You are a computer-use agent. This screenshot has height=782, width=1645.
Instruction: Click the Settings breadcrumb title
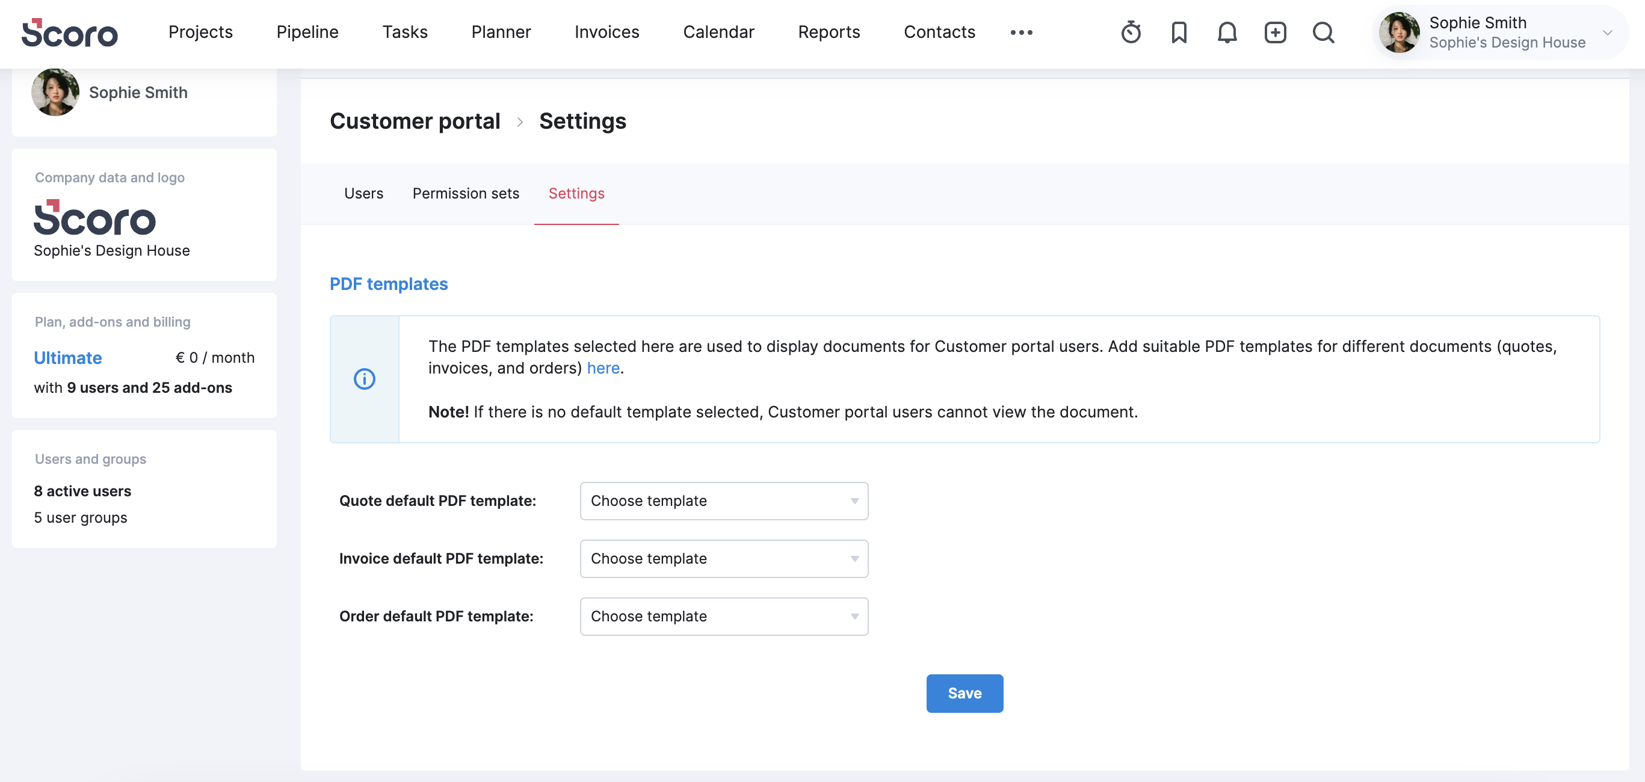tap(582, 122)
